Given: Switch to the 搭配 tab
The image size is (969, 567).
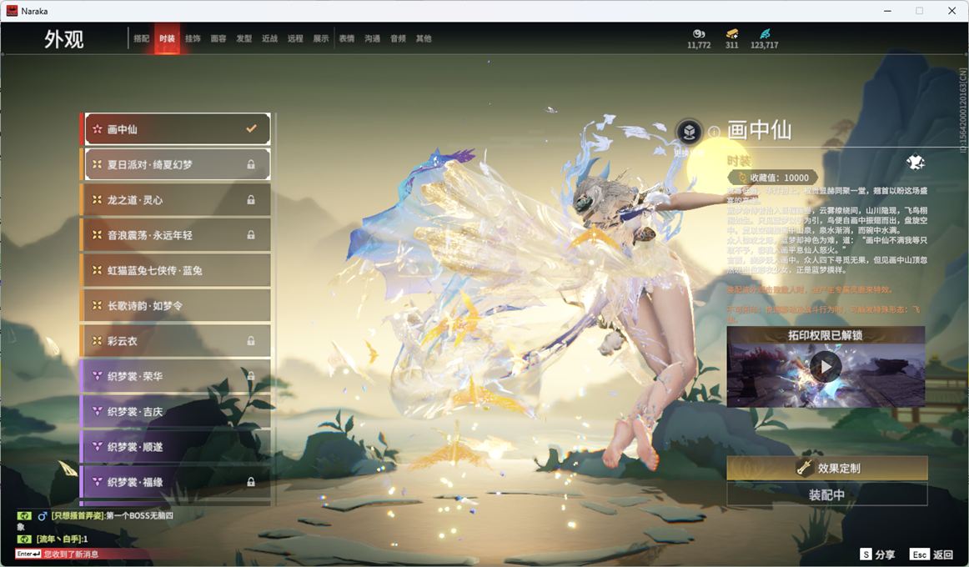Looking at the screenshot, I should [141, 38].
